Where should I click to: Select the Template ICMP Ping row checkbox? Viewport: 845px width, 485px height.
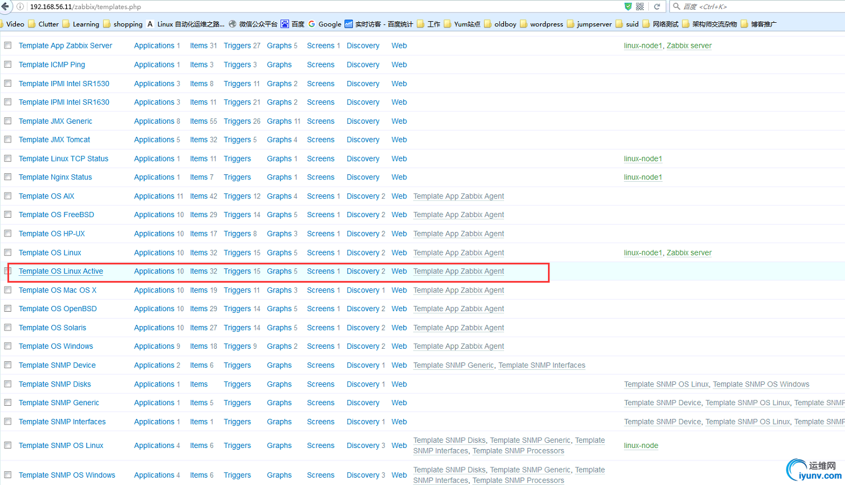[8, 64]
